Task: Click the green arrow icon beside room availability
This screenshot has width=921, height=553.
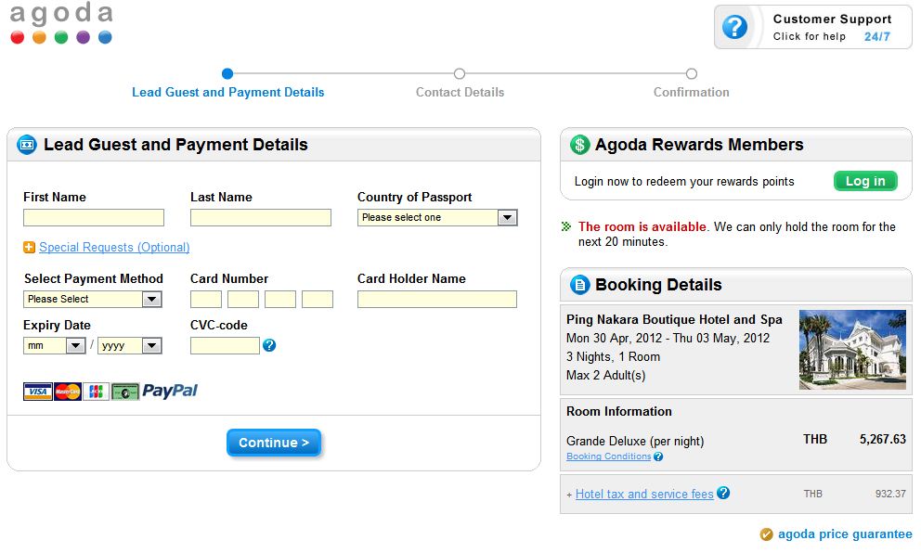Action: 566,226
